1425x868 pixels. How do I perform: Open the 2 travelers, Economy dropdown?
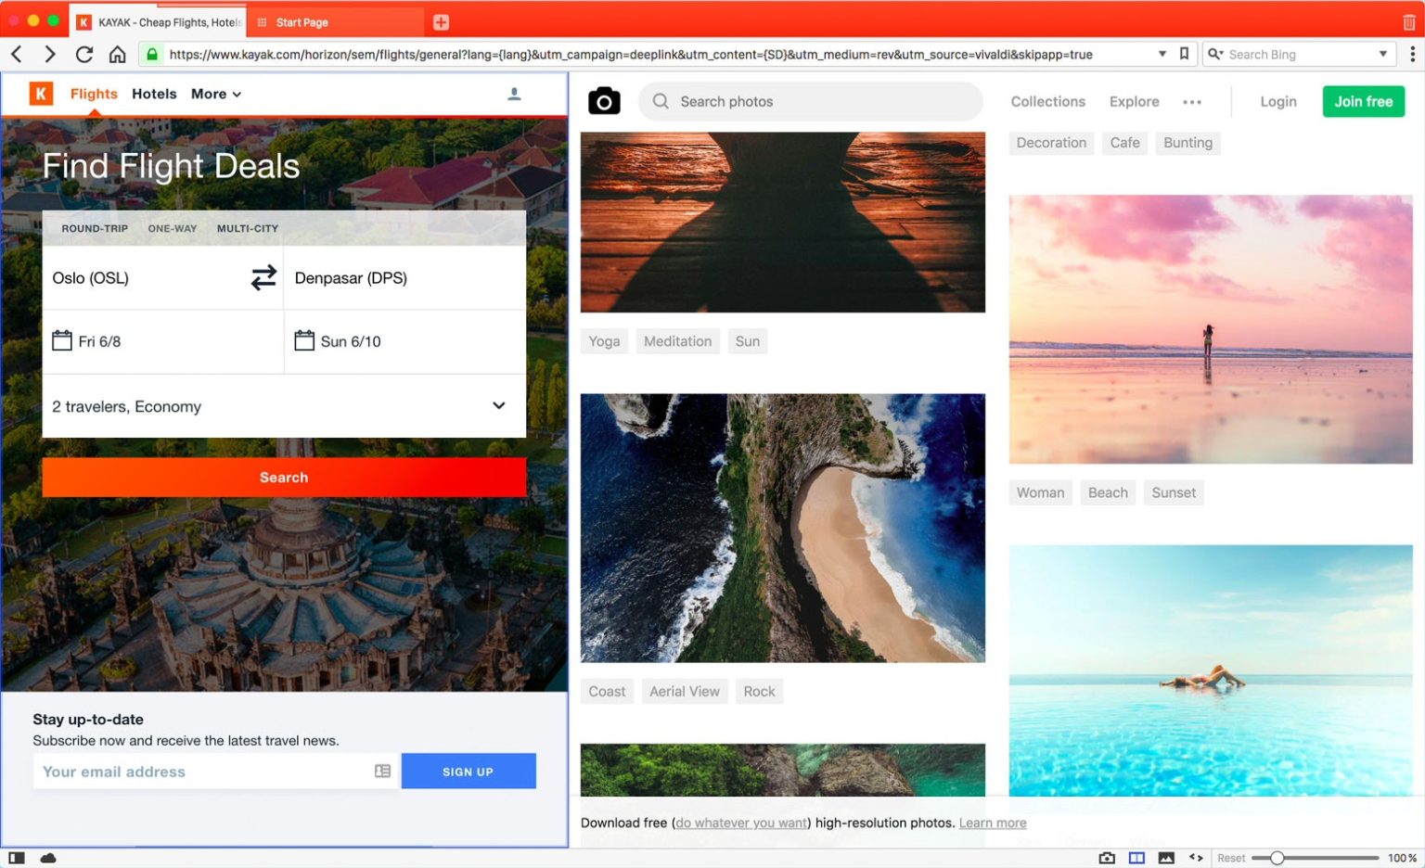point(284,406)
